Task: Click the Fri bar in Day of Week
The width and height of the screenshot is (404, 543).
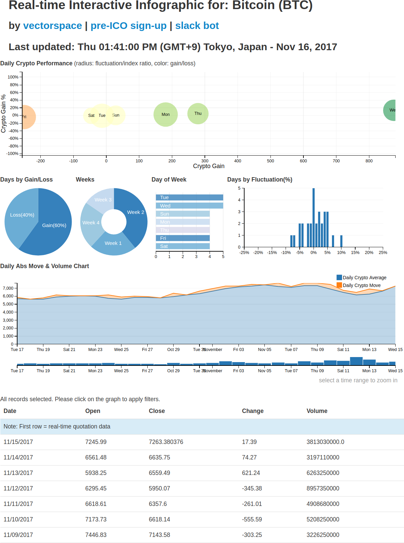Action: pos(183,238)
